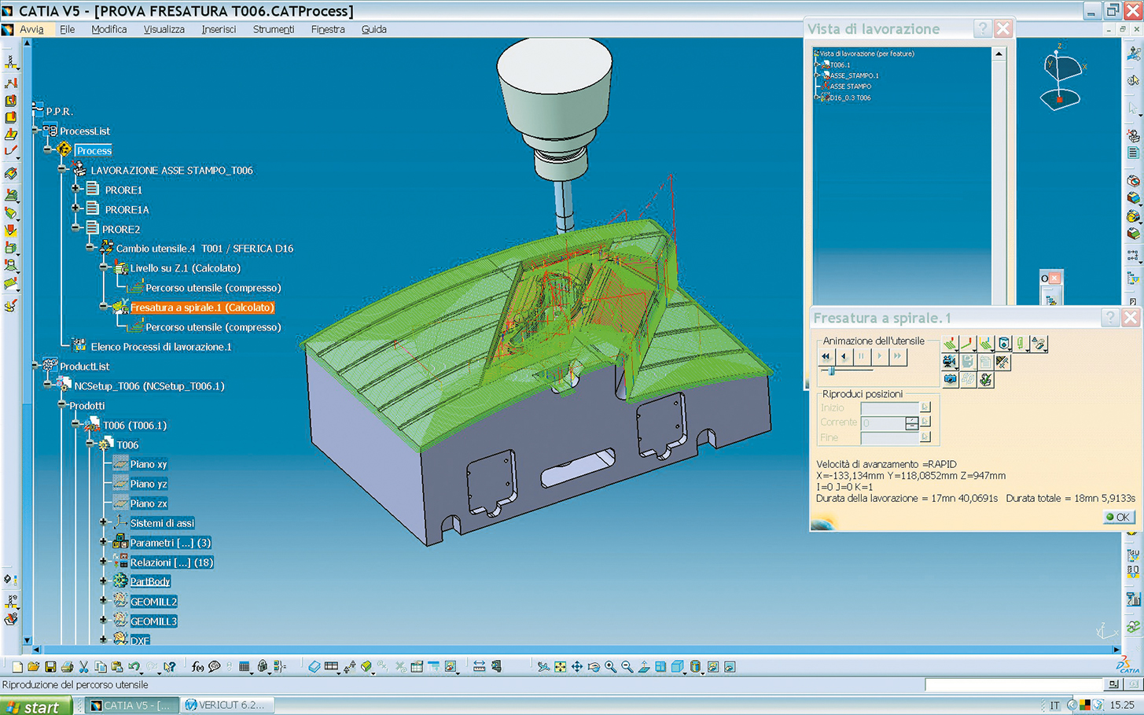Click the Zoom In magnifier icon

610,667
